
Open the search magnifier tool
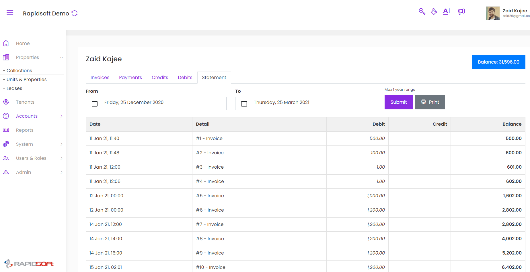point(422,11)
